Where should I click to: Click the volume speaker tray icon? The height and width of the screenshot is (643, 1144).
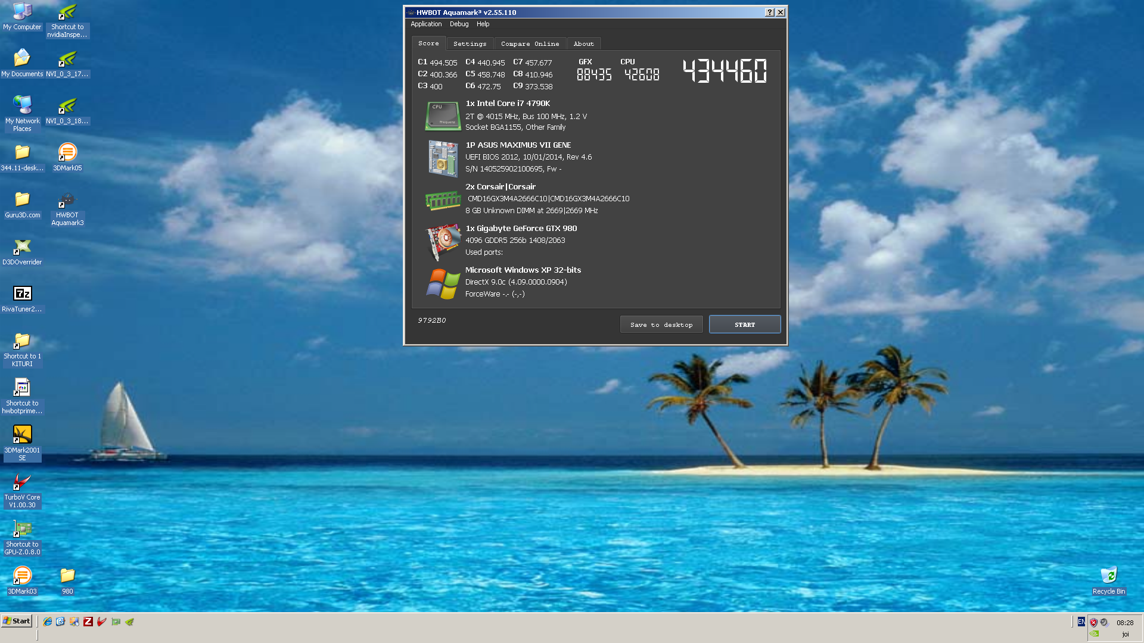pos(1104,622)
